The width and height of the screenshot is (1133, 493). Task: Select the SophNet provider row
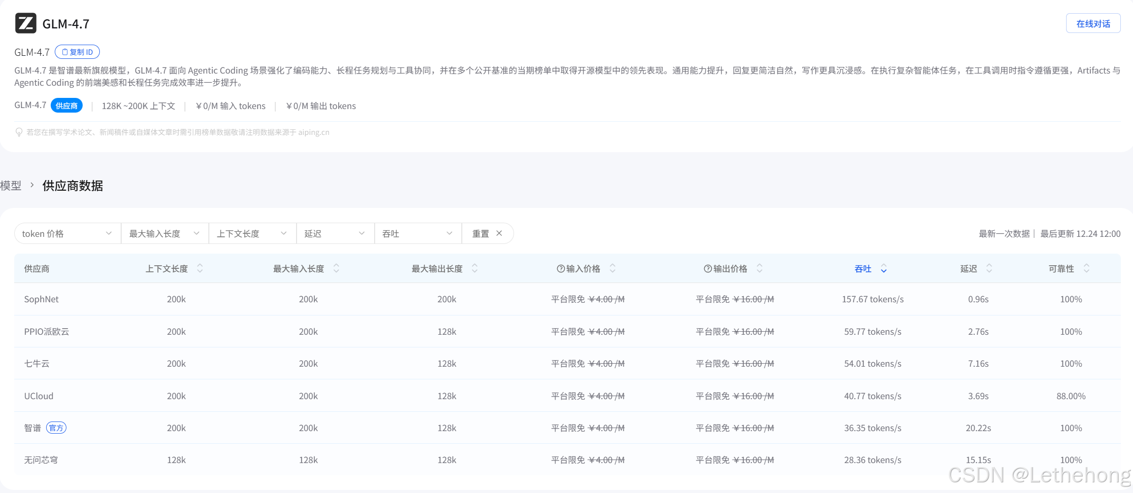pyautogui.click(x=567, y=299)
